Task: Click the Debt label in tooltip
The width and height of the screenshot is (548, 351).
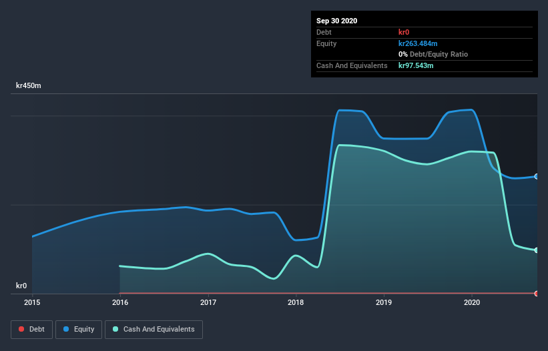Action: tap(324, 32)
